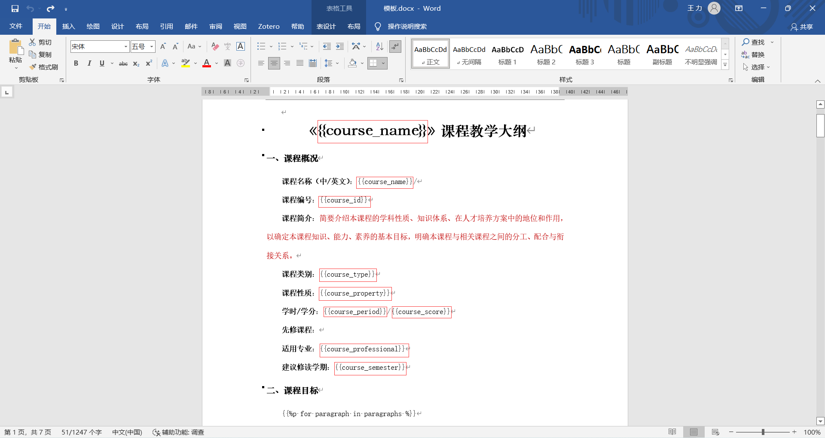Save the document with the floppy icon
The width and height of the screenshot is (825, 438).
tap(15, 9)
